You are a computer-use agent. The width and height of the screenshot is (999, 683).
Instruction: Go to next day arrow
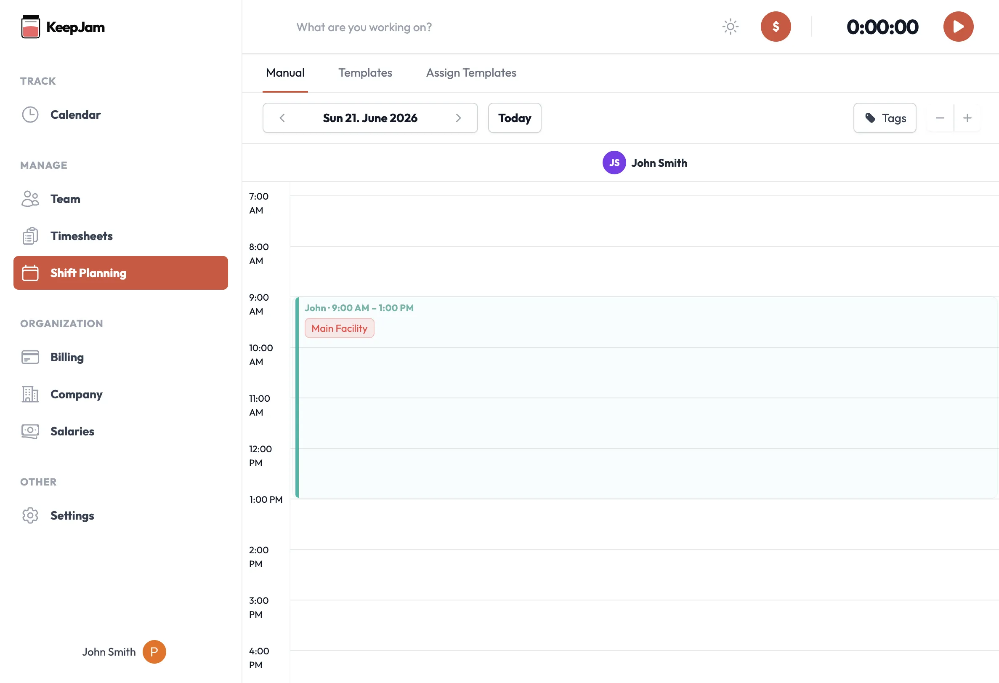click(x=458, y=118)
